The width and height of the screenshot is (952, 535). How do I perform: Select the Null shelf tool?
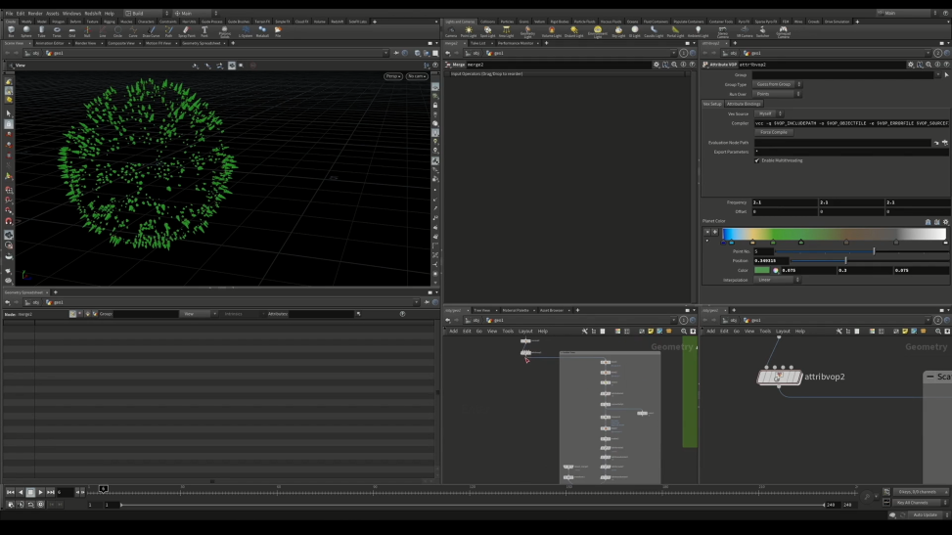87,31
